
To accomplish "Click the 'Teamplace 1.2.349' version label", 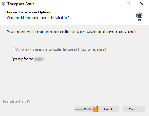I will (x=16, y=101).
